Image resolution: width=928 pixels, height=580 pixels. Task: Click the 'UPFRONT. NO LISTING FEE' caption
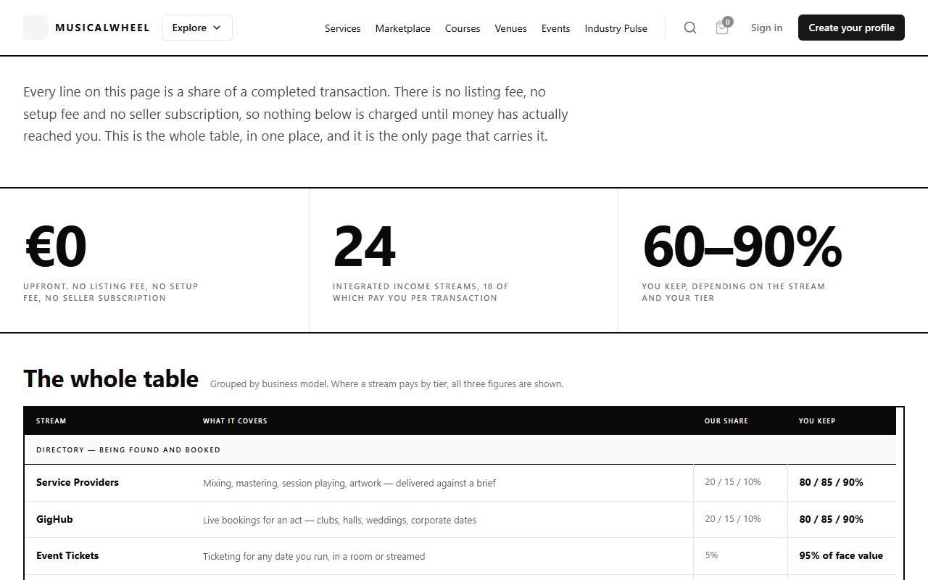[x=110, y=292]
